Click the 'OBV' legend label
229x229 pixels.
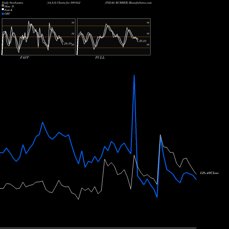[x=7, y=14]
